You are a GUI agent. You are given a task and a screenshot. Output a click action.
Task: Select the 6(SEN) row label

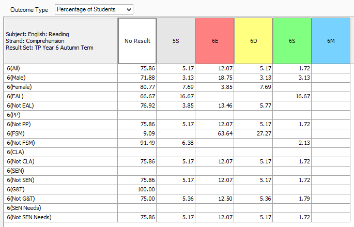(x=61, y=171)
